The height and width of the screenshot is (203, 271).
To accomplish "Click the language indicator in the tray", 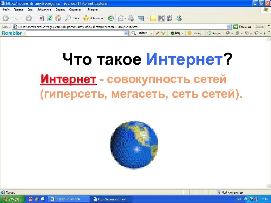I will click(x=239, y=199).
